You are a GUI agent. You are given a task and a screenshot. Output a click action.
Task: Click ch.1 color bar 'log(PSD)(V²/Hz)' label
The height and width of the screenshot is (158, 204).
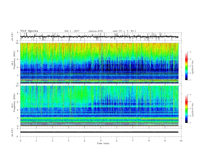[193, 67]
